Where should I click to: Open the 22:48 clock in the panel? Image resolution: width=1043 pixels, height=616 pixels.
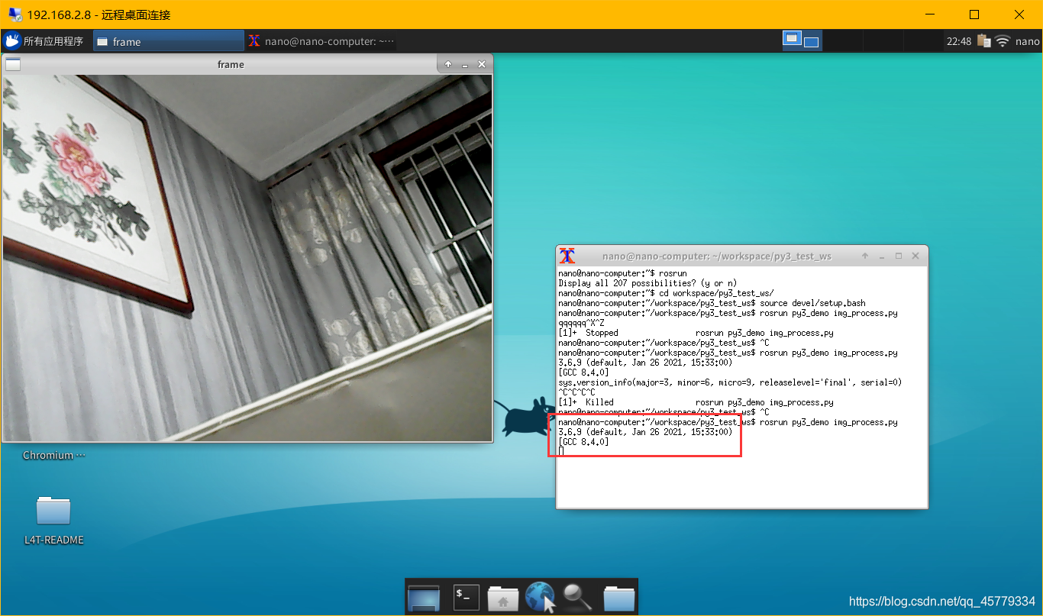[958, 41]
